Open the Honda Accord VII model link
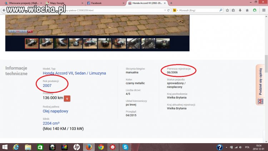The width and height of the screenshot is (268, 151). pyautogui.click(x=58, y=73)
